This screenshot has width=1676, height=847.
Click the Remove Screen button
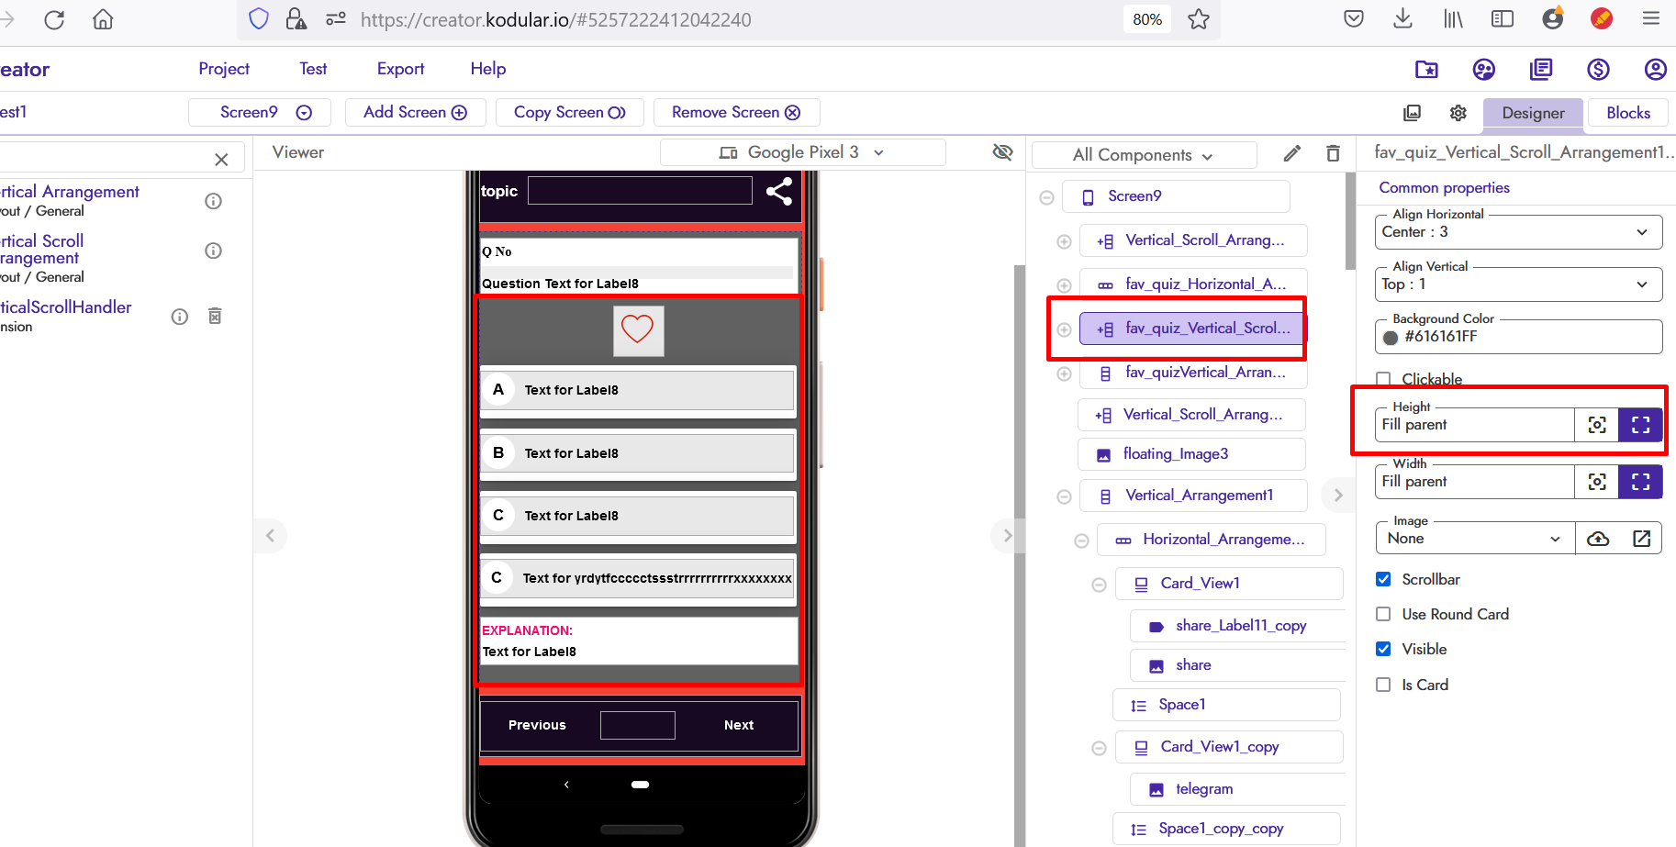[735, 112]
